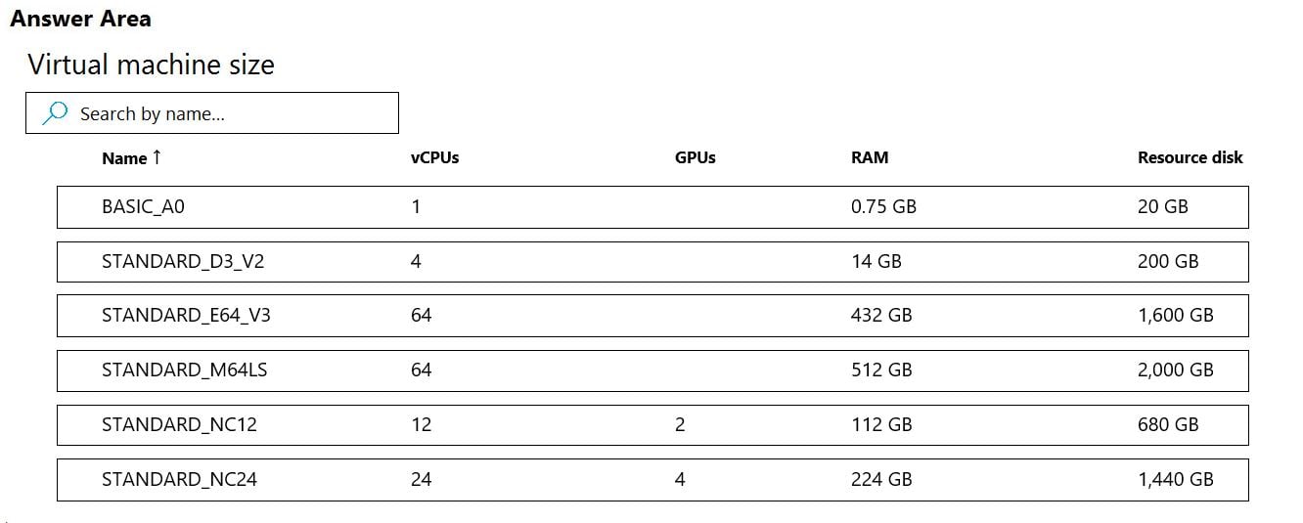Sort by the Name column header

pyautogui.click(x=124, y=158)
